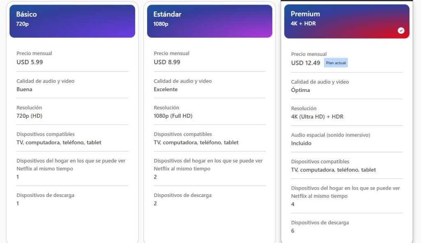The height and width of the screenshot is (243, 421).
Task: Click the 4K (Ultra HD) + HDR text
Action: (317, 117)
